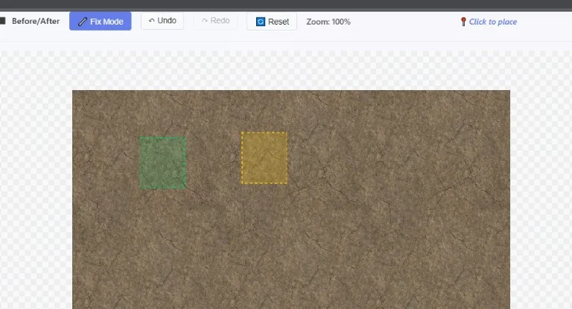The height and width of the screenshot is (309, 572).
Task: Select the green highlighted source patch
Action: [x=163, y=162]
